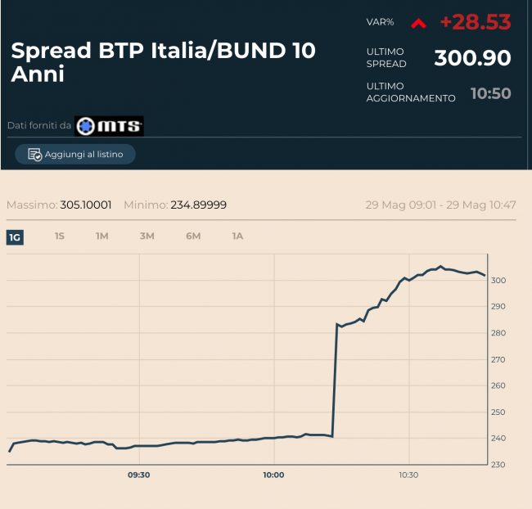Click the 300.90 ultimo spread value
Viewport: 532px width, 509px height.
[x=472, y=58]
